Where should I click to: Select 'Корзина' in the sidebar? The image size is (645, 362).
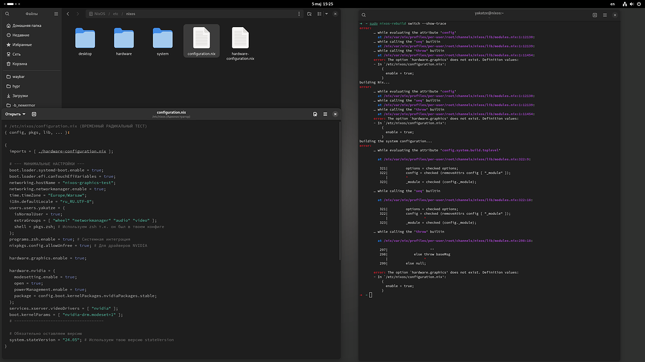pos(19,63)
